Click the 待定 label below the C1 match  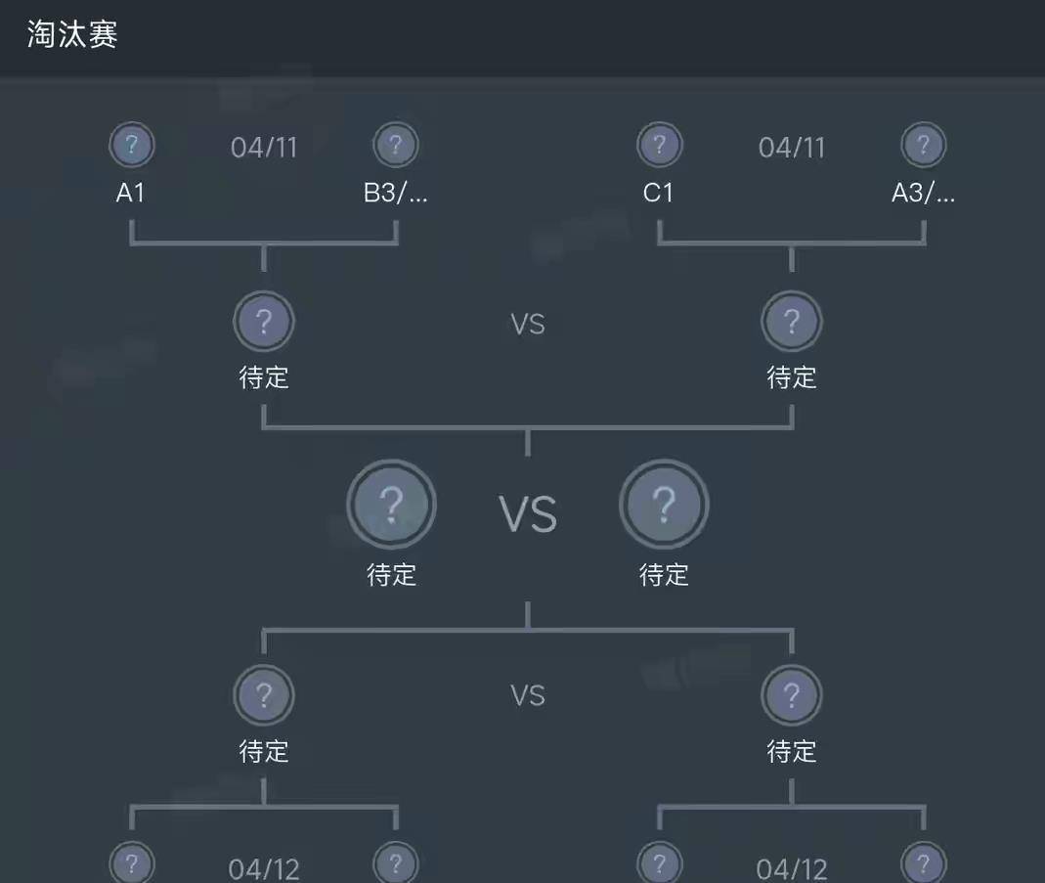click(x=792, y=377)
